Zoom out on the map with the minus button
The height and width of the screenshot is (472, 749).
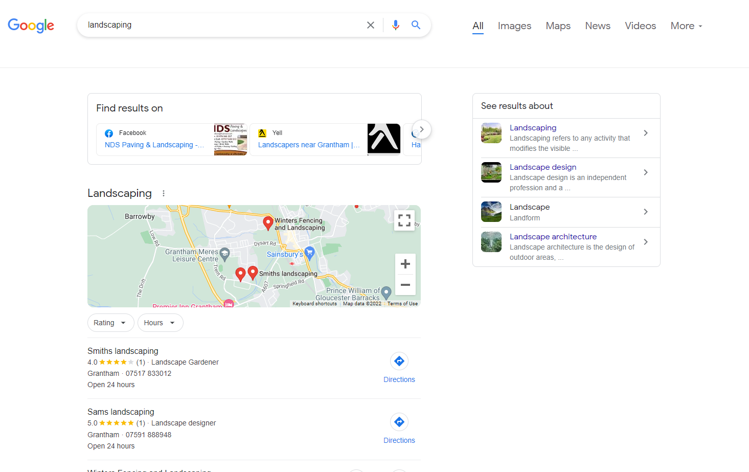(405, 285)
